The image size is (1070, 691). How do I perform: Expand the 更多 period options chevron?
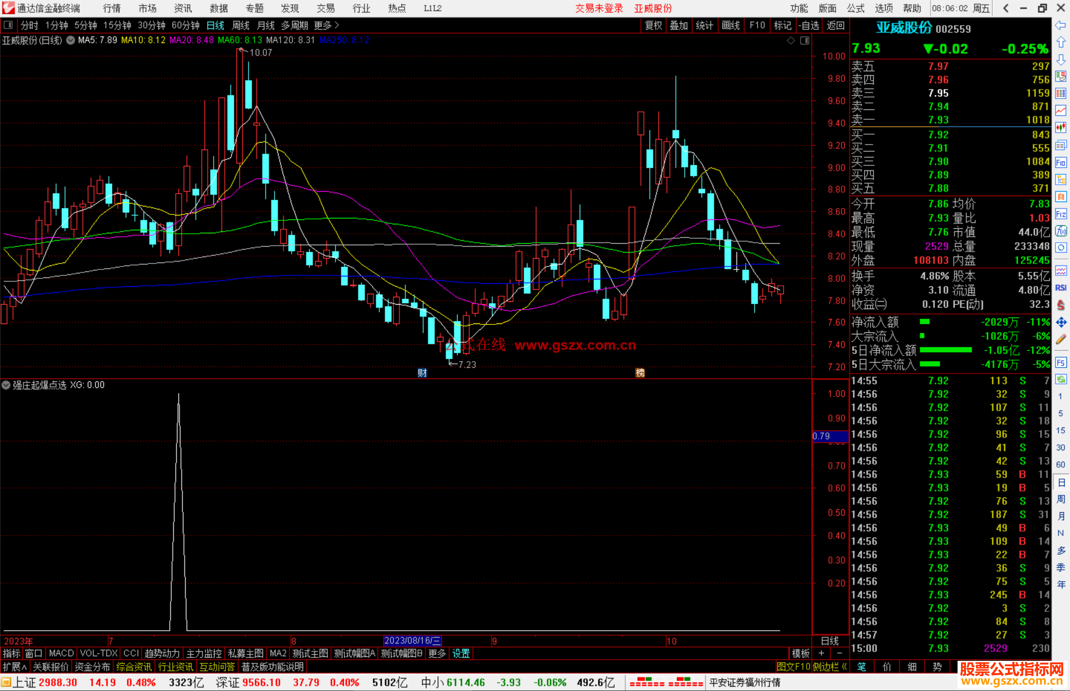tap(337, 25)
